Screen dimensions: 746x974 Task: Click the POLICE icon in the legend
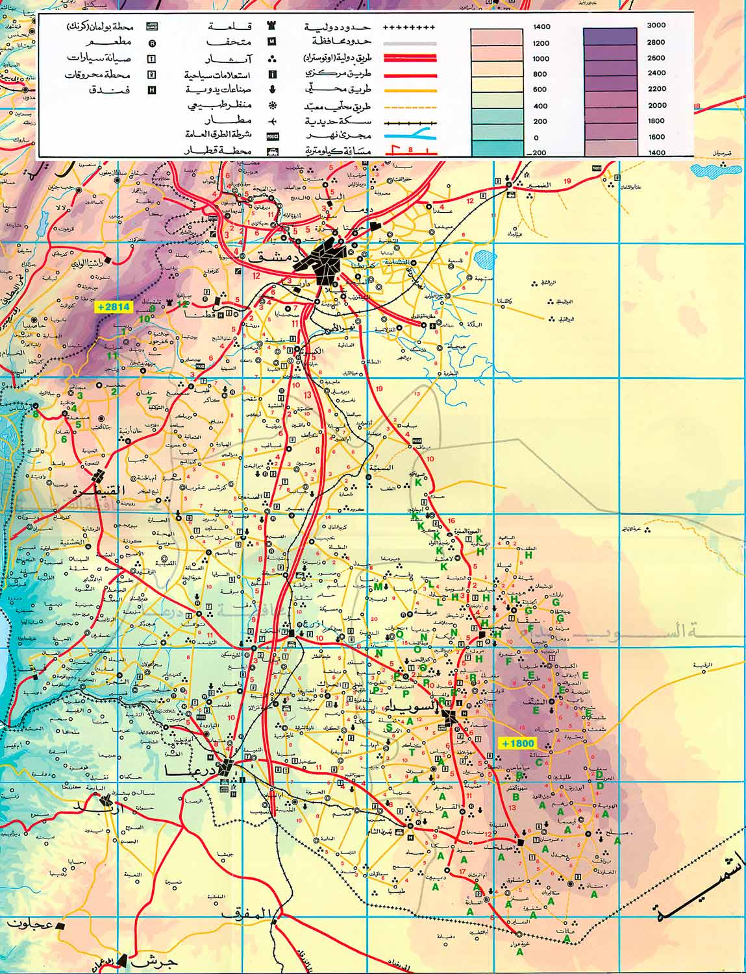click(x=273, y=136)
